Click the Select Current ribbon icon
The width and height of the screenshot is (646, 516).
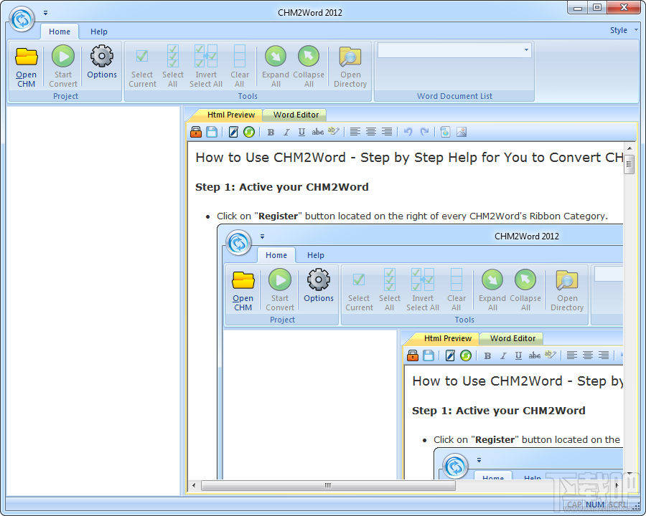142,56
